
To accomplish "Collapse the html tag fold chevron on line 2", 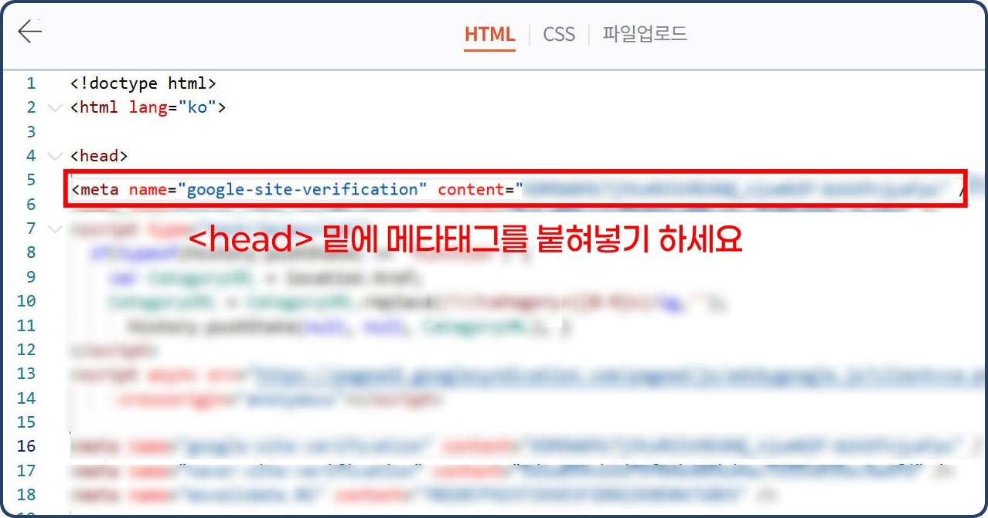I will [53, 107].
